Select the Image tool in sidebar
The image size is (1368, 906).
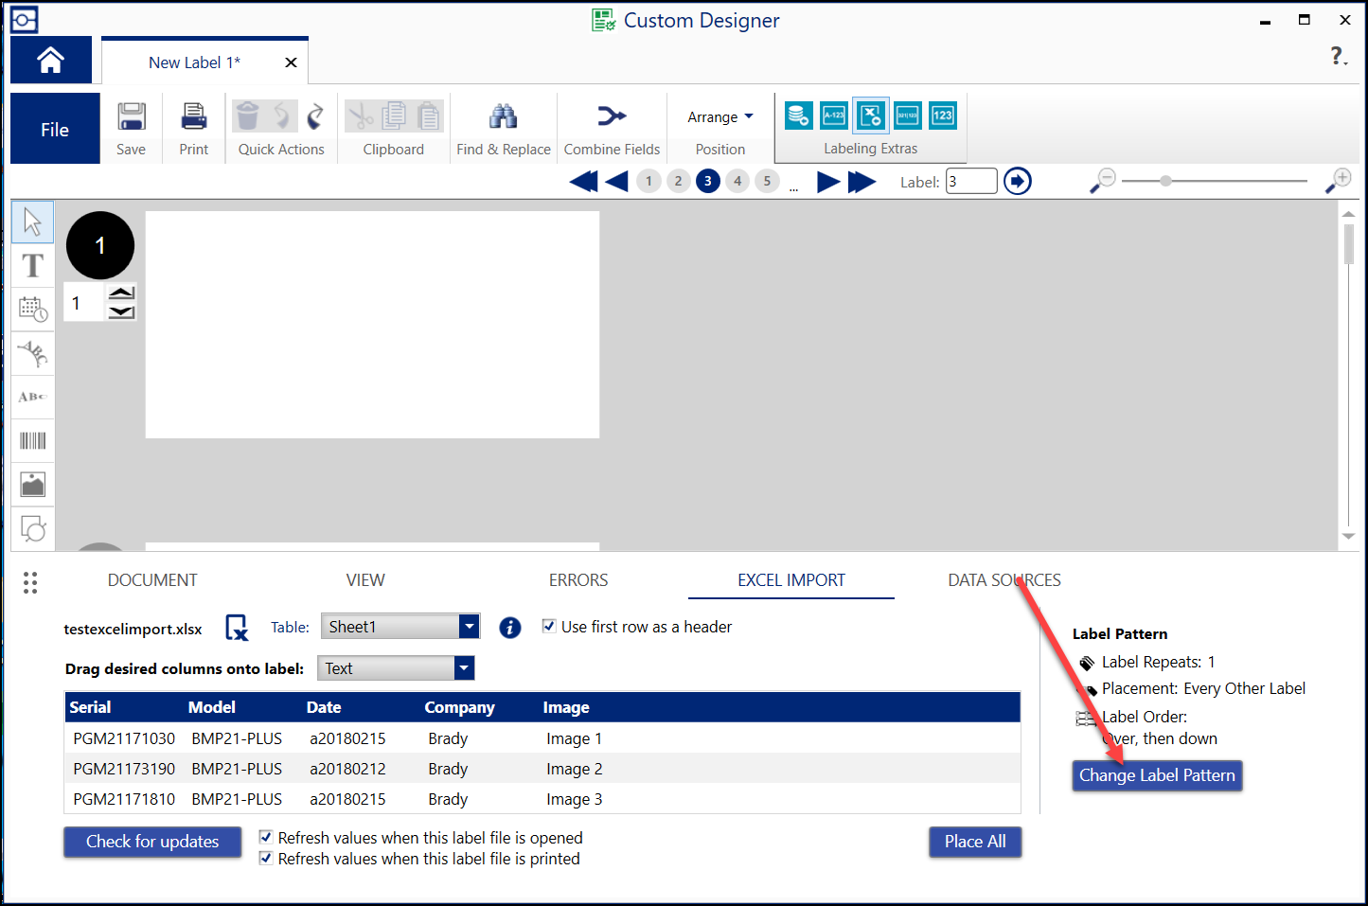(x=33, y=485)
